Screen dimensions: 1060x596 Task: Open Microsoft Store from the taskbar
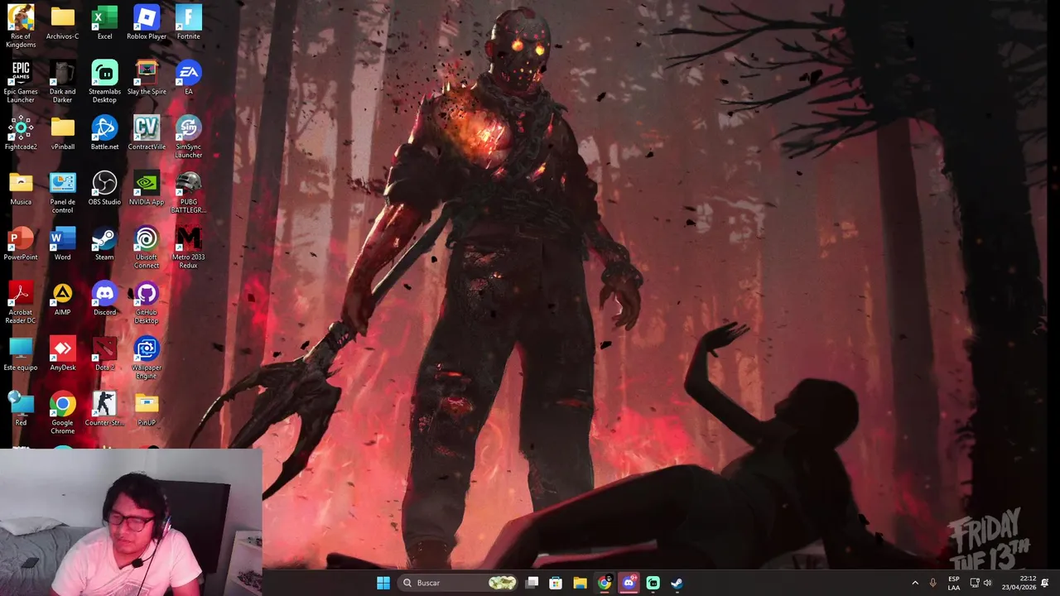click(x=556, y=583)
